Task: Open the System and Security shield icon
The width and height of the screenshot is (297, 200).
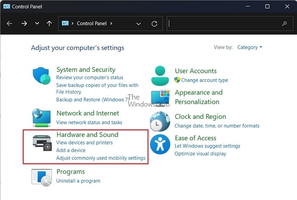Action: (x=42, y=75)
